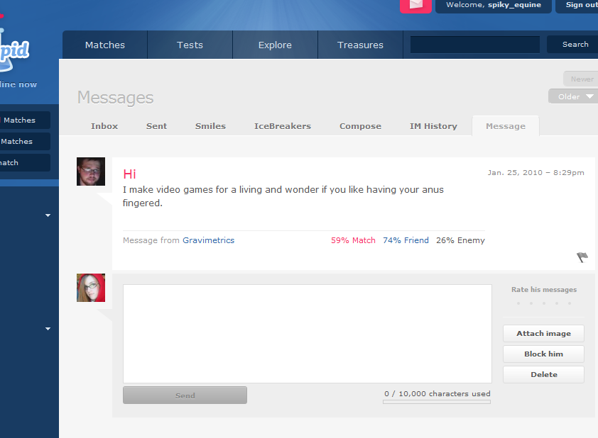
Task: Open the Gravimetrics profile link
Action: coord(208,240)
